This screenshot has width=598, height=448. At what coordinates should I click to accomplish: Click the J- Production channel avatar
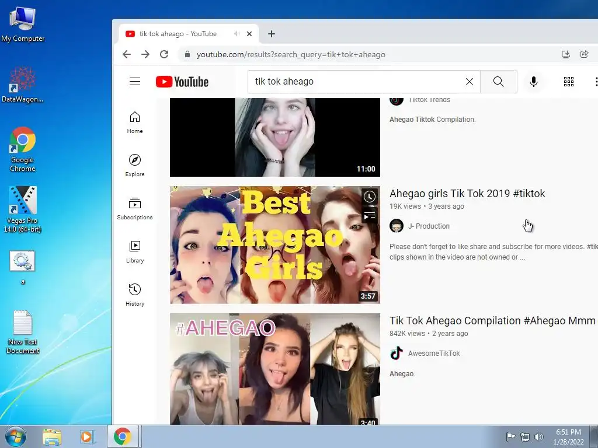click(397, 226)
